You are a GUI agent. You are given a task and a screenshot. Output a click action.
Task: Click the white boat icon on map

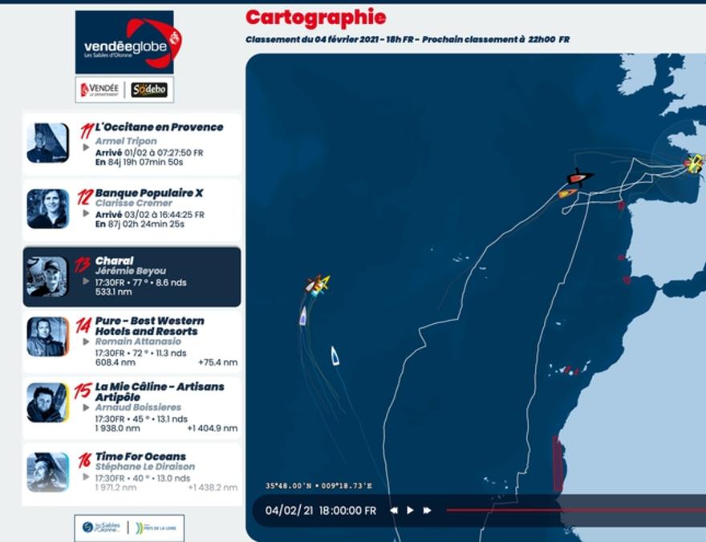[x=335, y=355]
